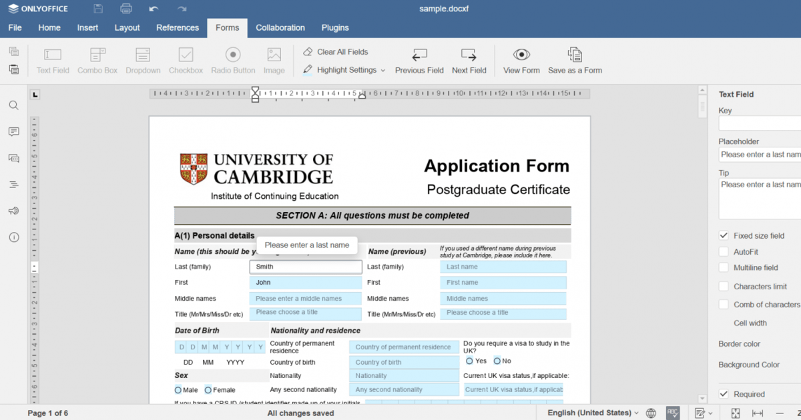Open the File menu
801x420 pixels.
click(x=15, y=27)
